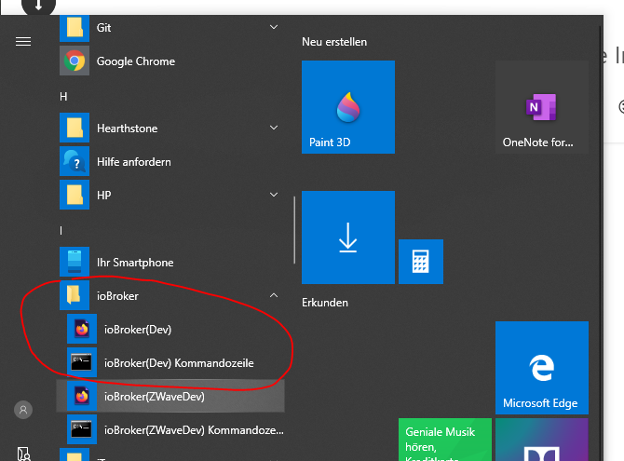
Task: Launch the Google Chrome icon
Action: [x=75, y=61]
